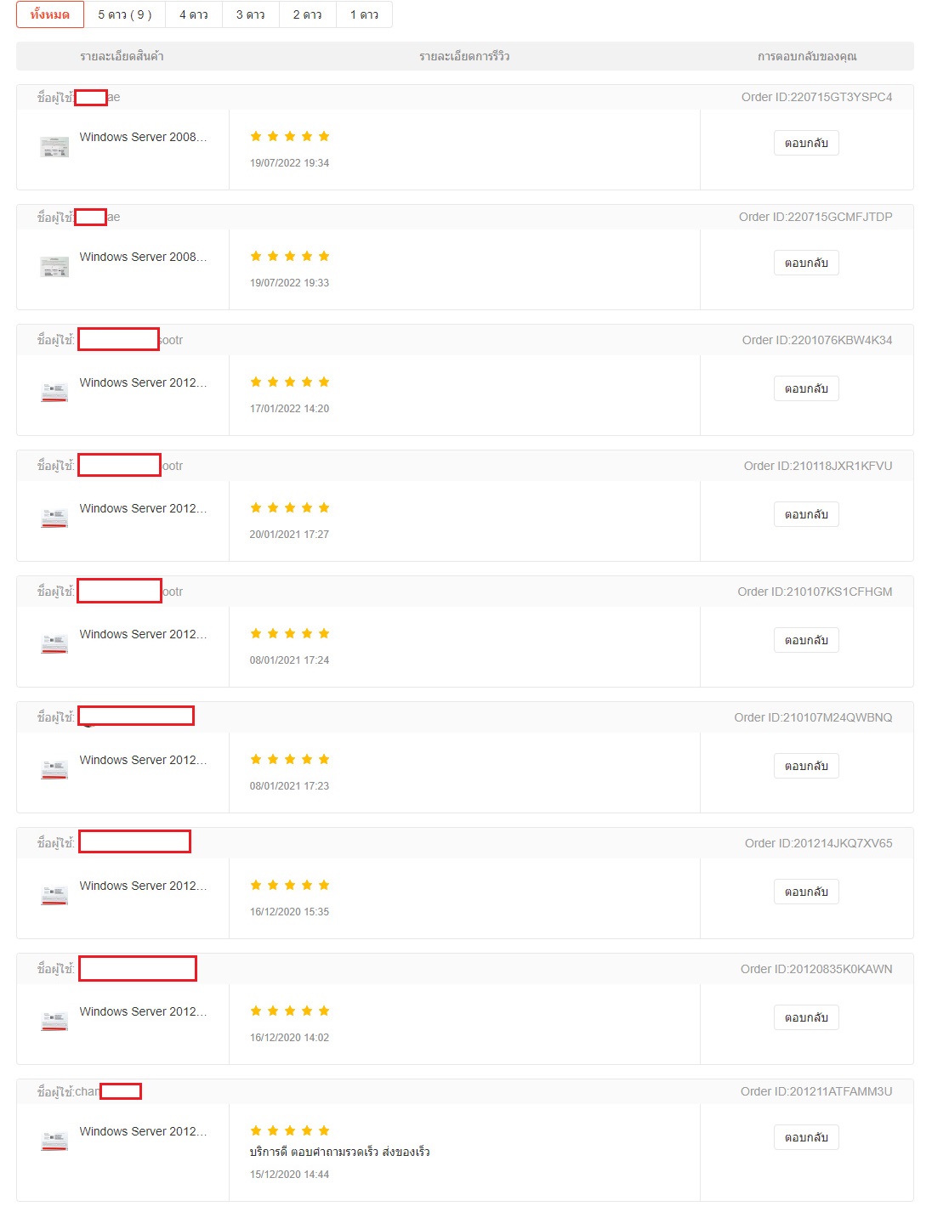The height and width of the screenshot is (1212, 932).
Task: View product thumbnail of order 210107KS1CFHGM
Action: point(54,643)
